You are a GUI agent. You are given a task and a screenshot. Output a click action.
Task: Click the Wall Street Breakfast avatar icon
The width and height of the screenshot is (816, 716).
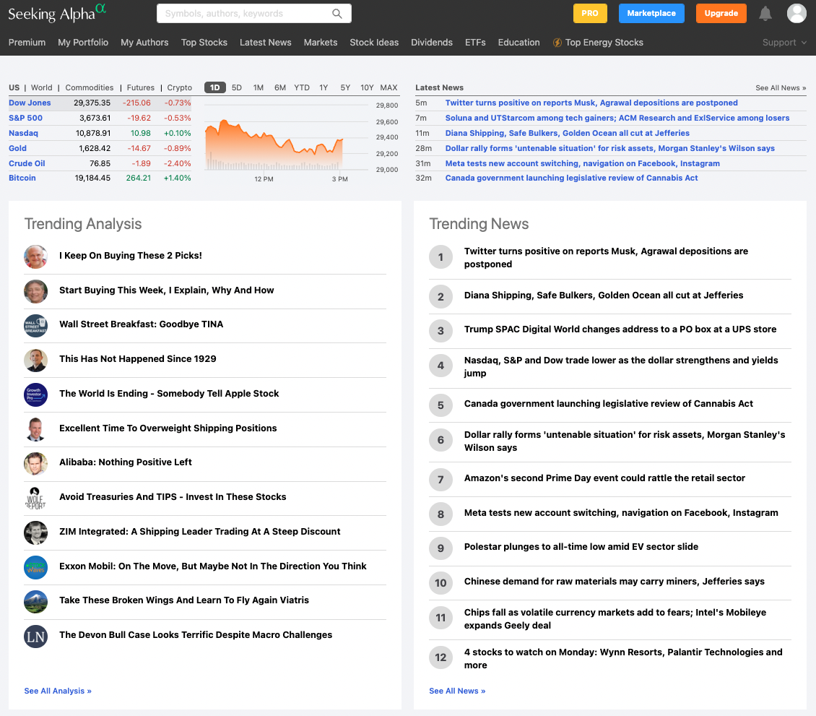[x=36, y=325]
